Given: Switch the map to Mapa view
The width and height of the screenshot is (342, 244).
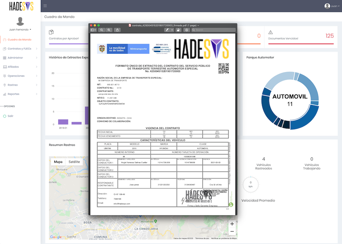Looking at the screenshot, I should 58,162.
